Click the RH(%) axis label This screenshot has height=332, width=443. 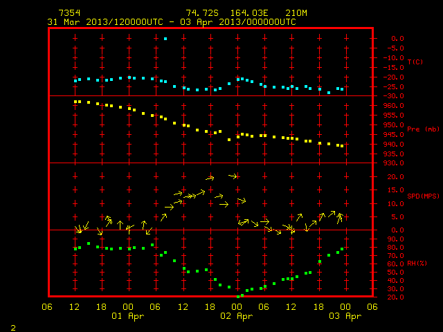(417, 264)
